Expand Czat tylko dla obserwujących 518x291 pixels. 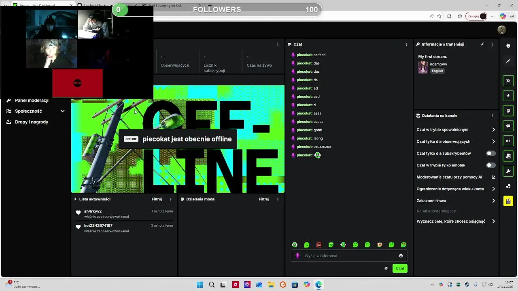click(456, 141)
